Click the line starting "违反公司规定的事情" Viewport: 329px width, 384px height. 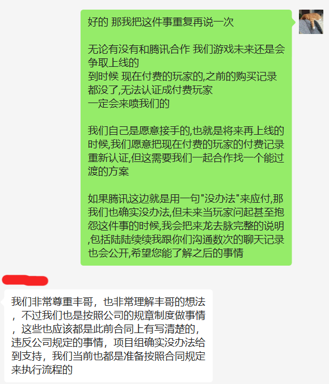(108, 343)
